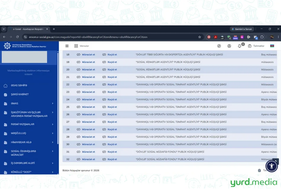
Task: Change language via Azerbaijan flag icon
Action: click(x=272, y=46)
